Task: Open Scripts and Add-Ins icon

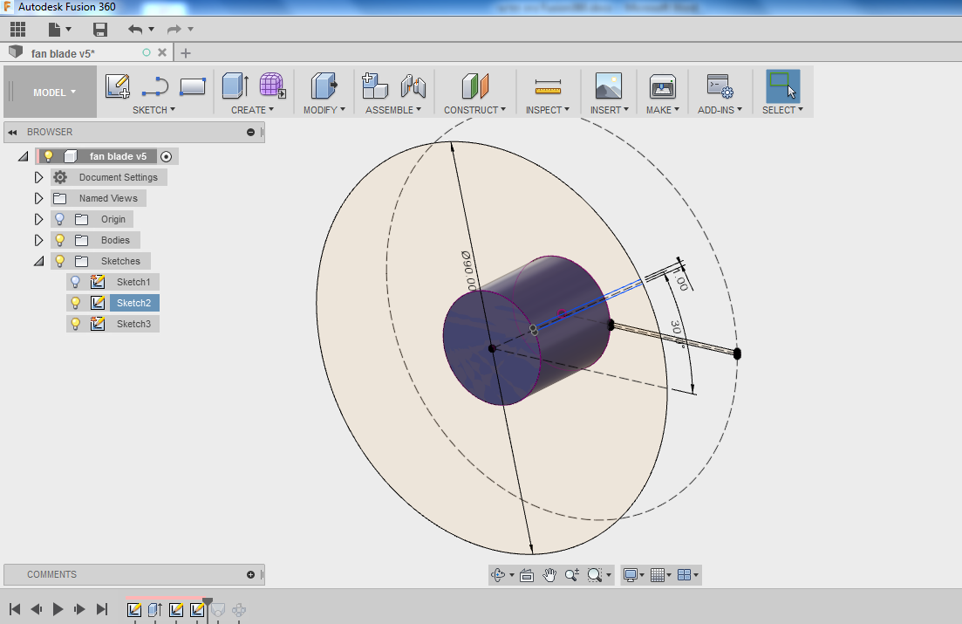Action: (720, 86)
